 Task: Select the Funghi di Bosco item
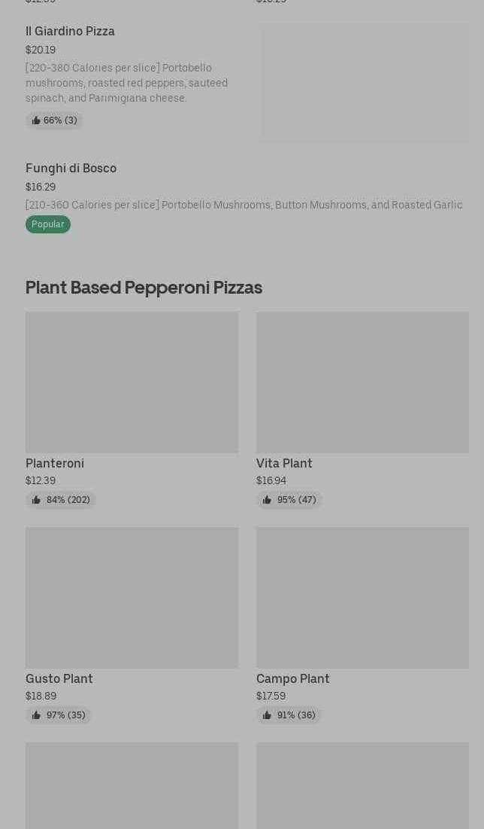pos(71,169)
